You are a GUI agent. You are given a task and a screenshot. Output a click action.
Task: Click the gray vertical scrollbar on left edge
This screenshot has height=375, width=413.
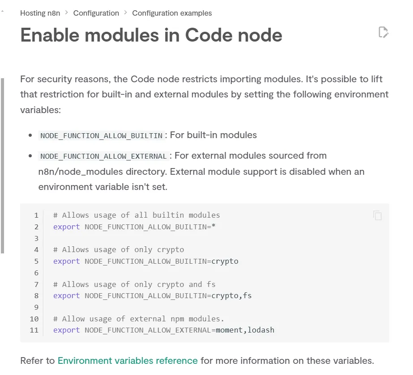pyautogui.click(x=3, y=165)
